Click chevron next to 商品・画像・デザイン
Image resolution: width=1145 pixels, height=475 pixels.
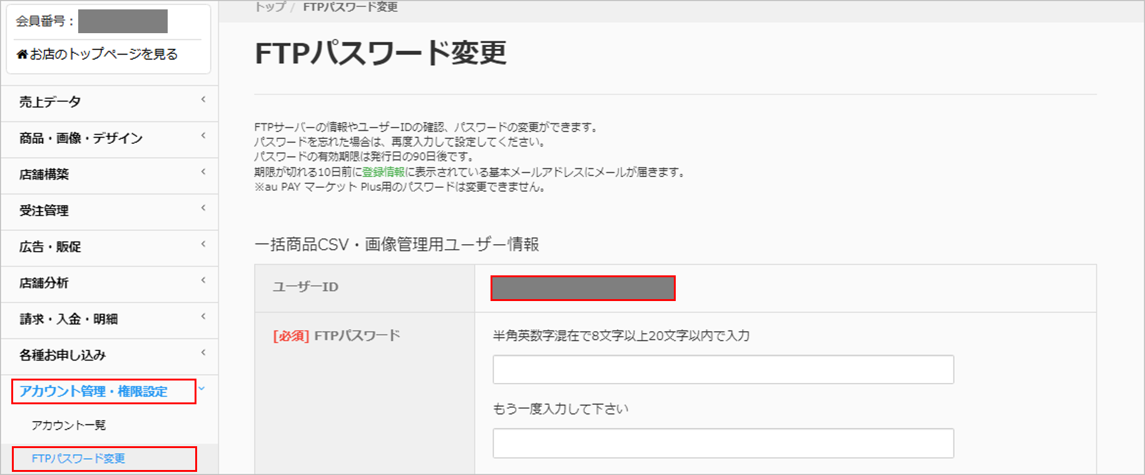pyautogui.click(x=203, y=136)
